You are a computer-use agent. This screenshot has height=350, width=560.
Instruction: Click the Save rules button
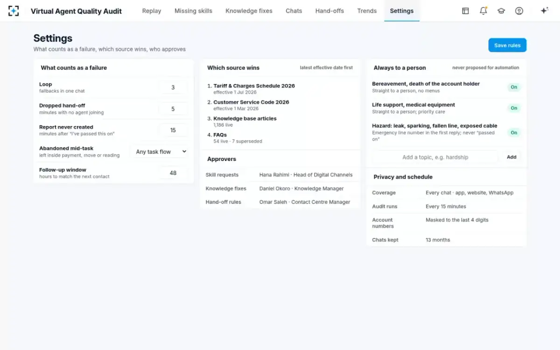pos(507,45)
